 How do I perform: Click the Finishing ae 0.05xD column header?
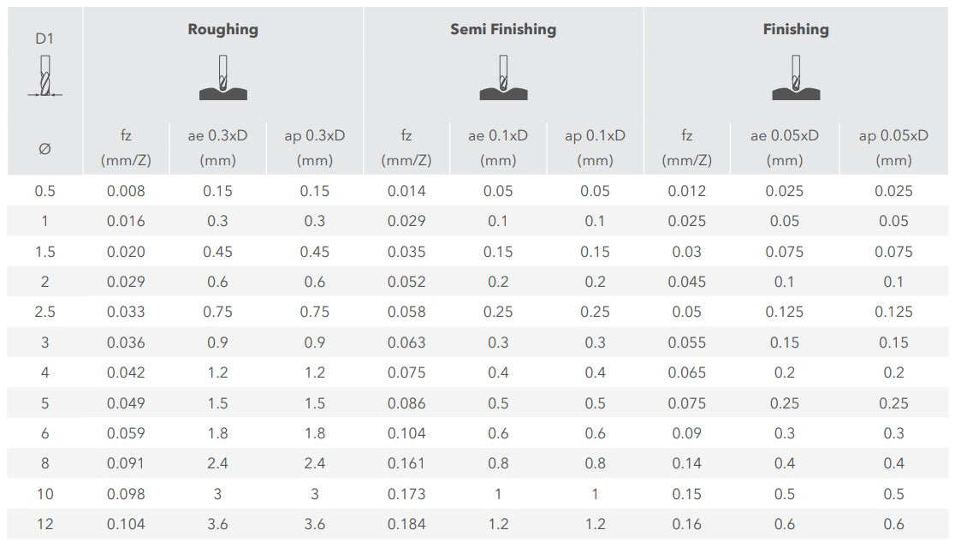pyautogui.click(x=785, y=147)
